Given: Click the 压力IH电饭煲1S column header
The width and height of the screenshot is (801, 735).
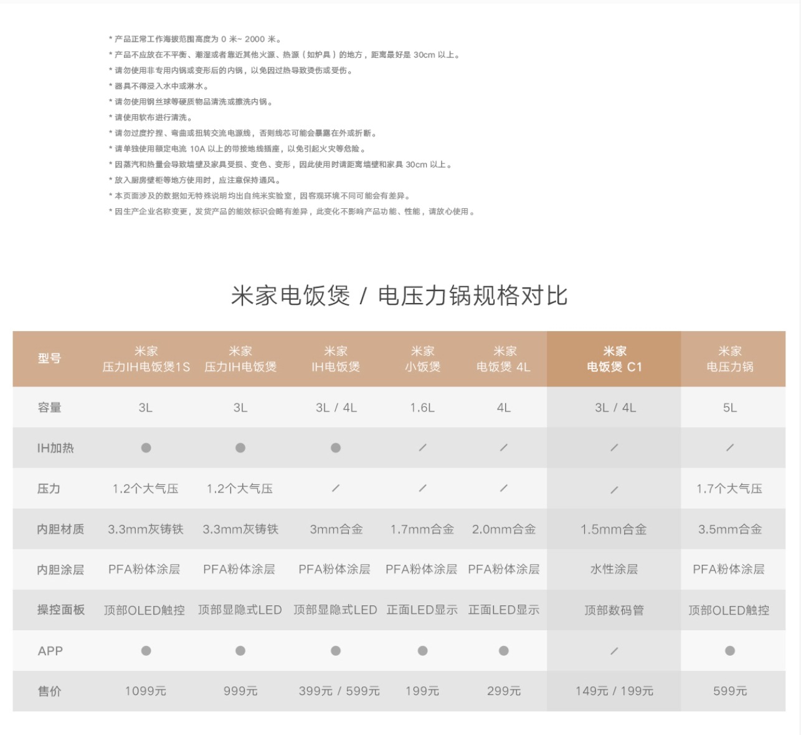Looking at the screenshot, I should click(x=146, y=359).
